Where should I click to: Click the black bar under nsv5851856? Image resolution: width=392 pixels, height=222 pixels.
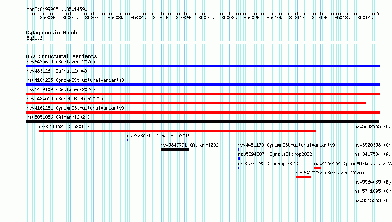[x=203, y=122]
